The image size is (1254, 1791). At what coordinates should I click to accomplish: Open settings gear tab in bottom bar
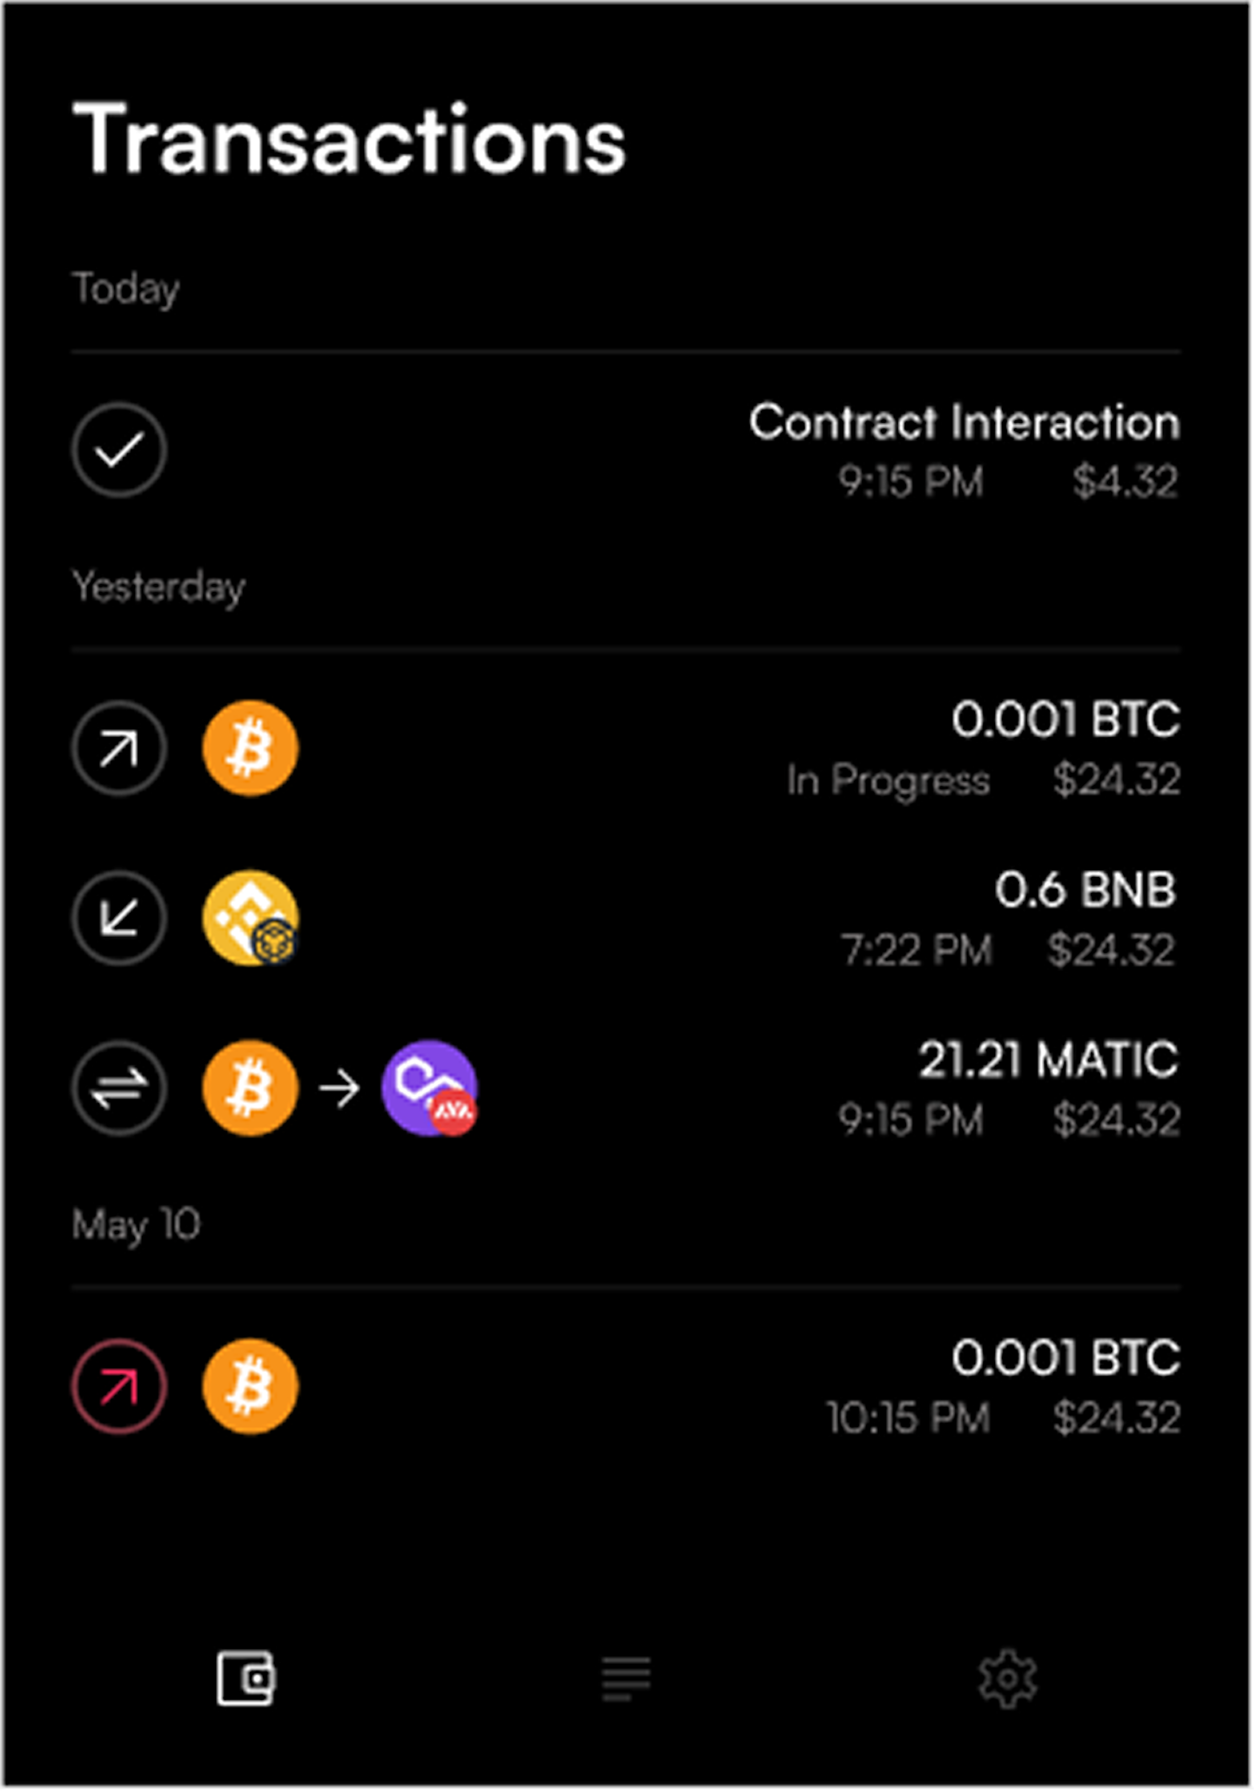click(x=1007, y=1679)
